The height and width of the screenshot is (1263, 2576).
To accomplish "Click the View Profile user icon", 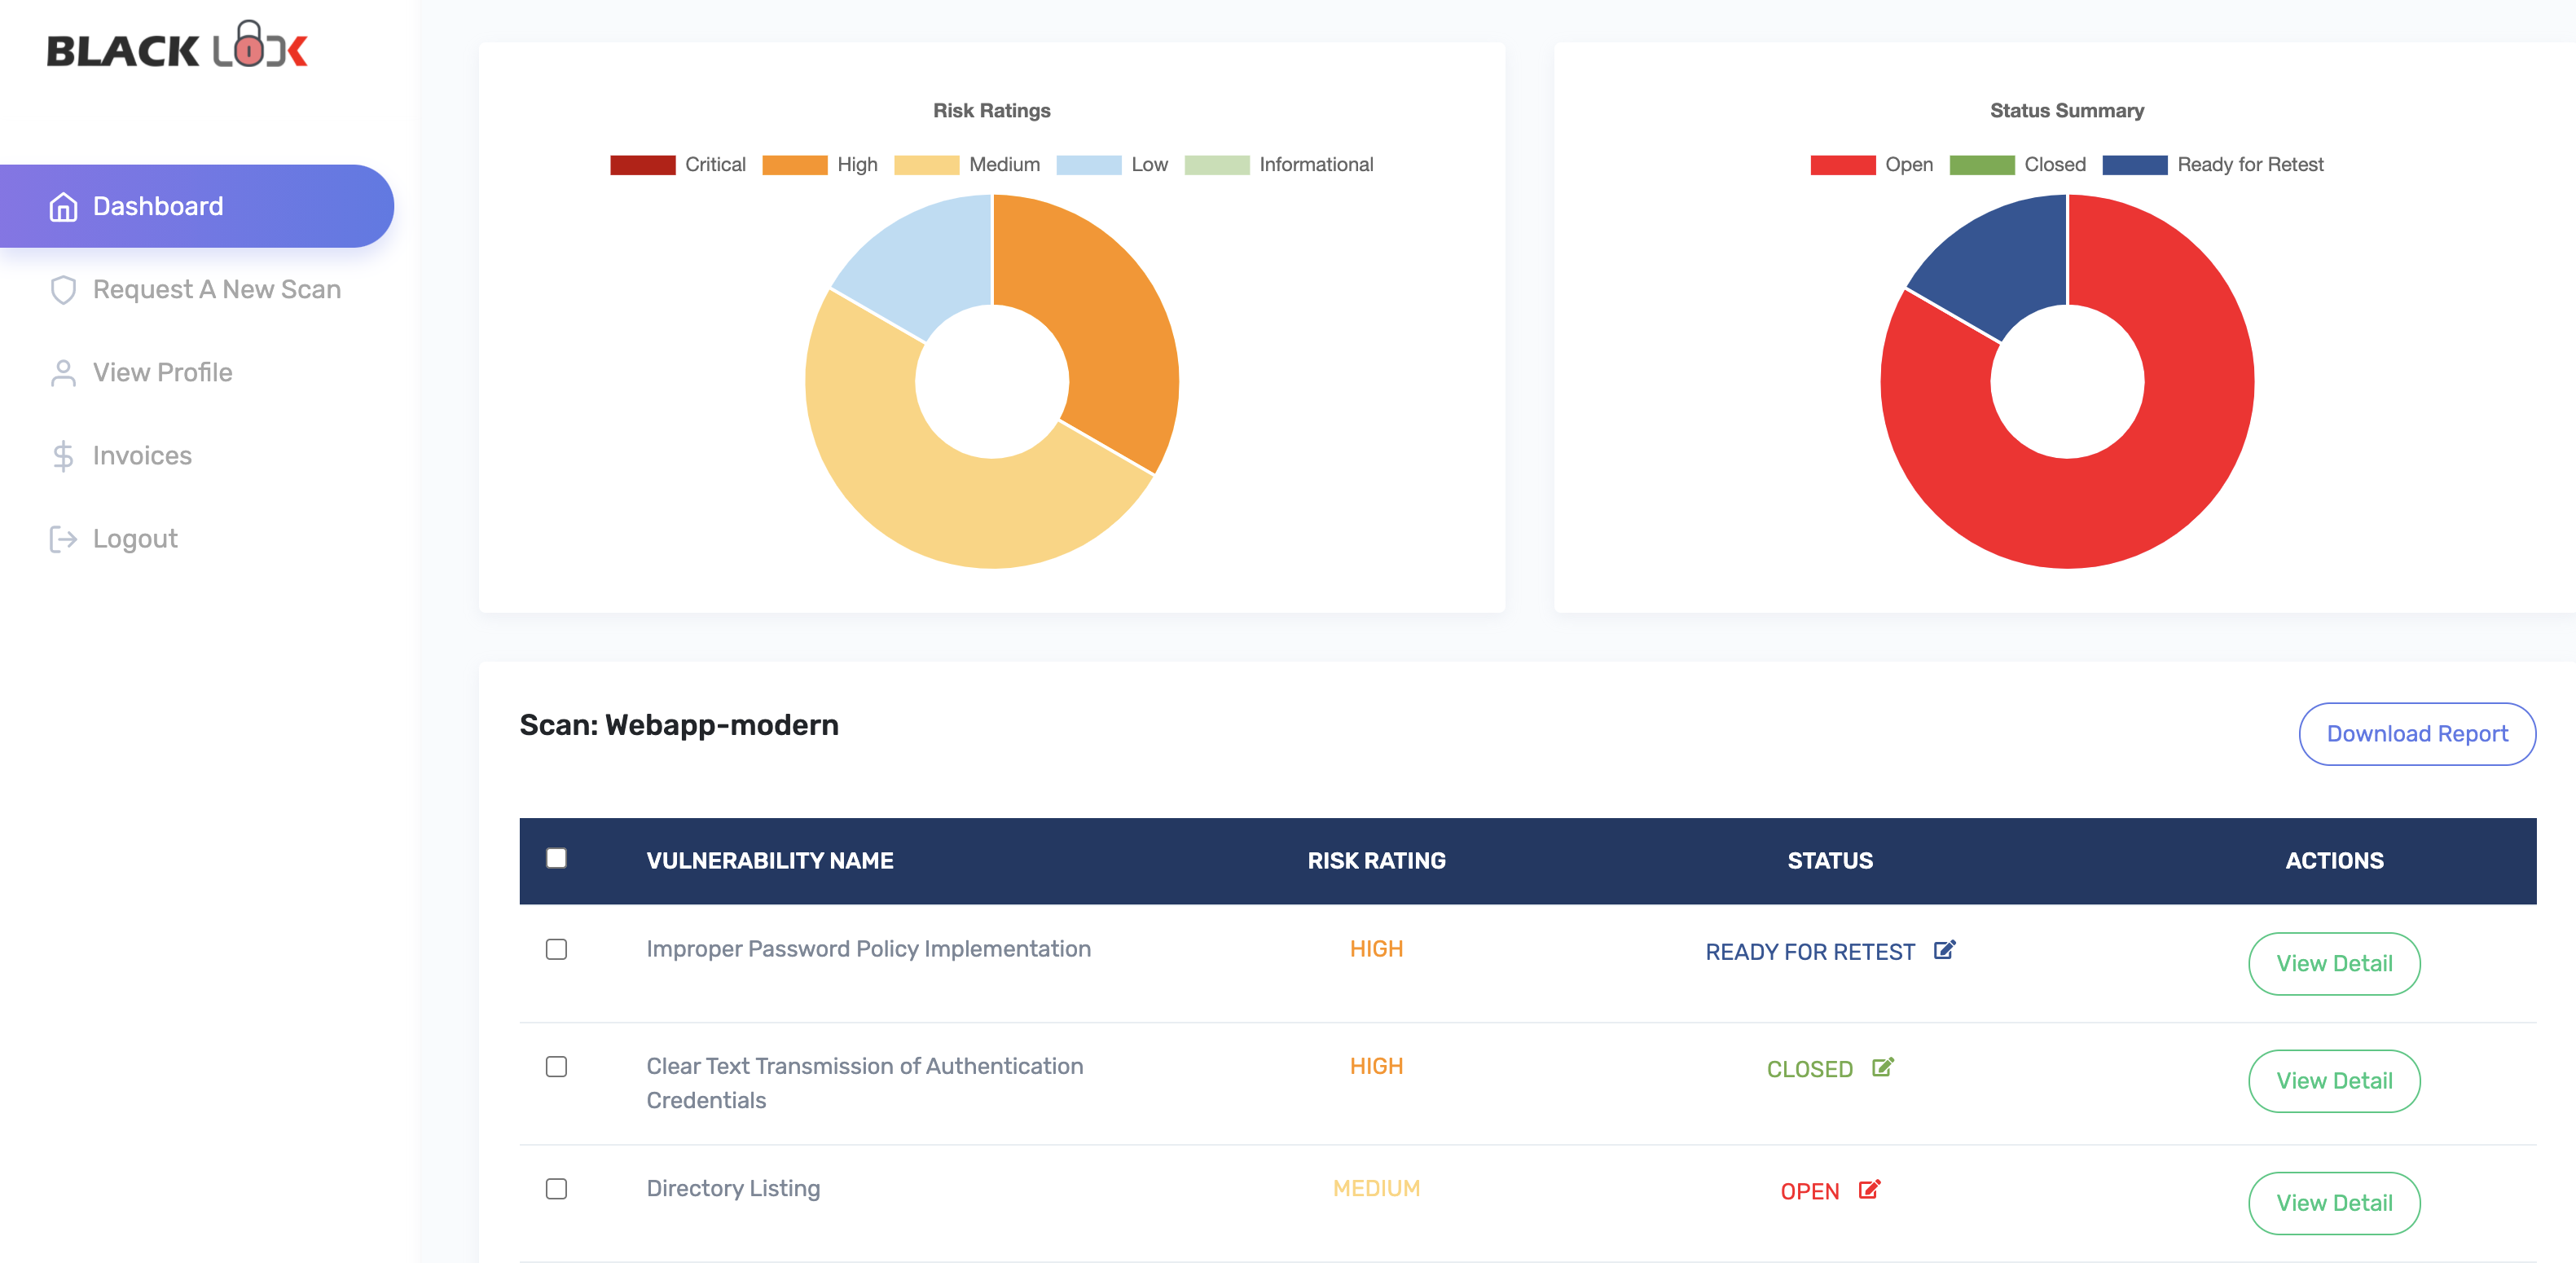I will pos(63,373).
